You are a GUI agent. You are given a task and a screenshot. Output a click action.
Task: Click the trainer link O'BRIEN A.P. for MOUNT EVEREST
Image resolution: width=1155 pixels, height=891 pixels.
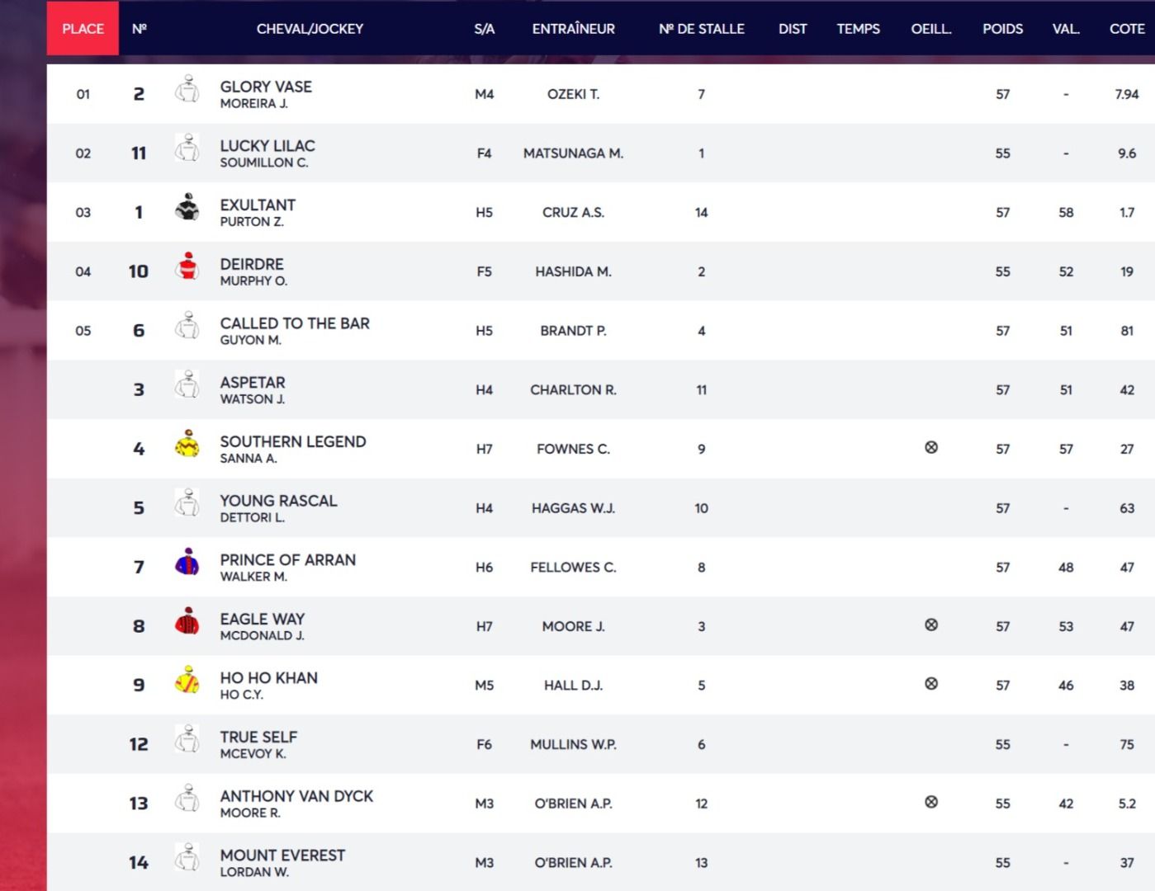tap(573, 861)
